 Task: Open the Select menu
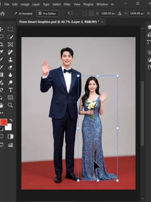click(57, 4)
